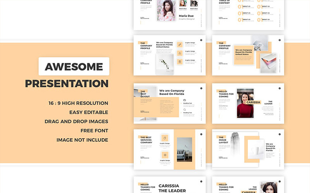Click 'THE TEXT LAYOUT' slide title
This screenshot has width=310, height=193.
(145, 94)
